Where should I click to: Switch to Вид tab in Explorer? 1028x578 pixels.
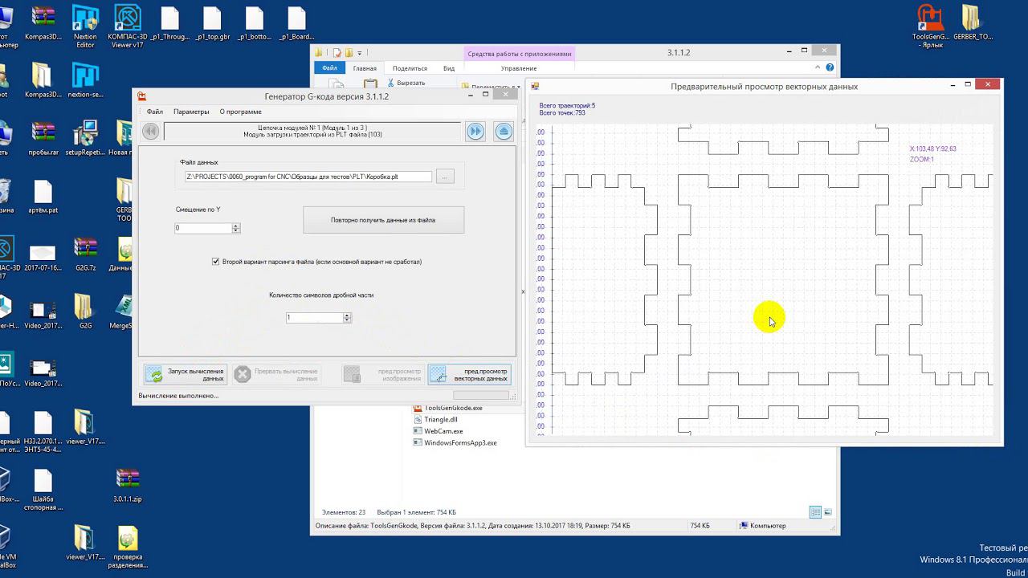click(449, 68)
